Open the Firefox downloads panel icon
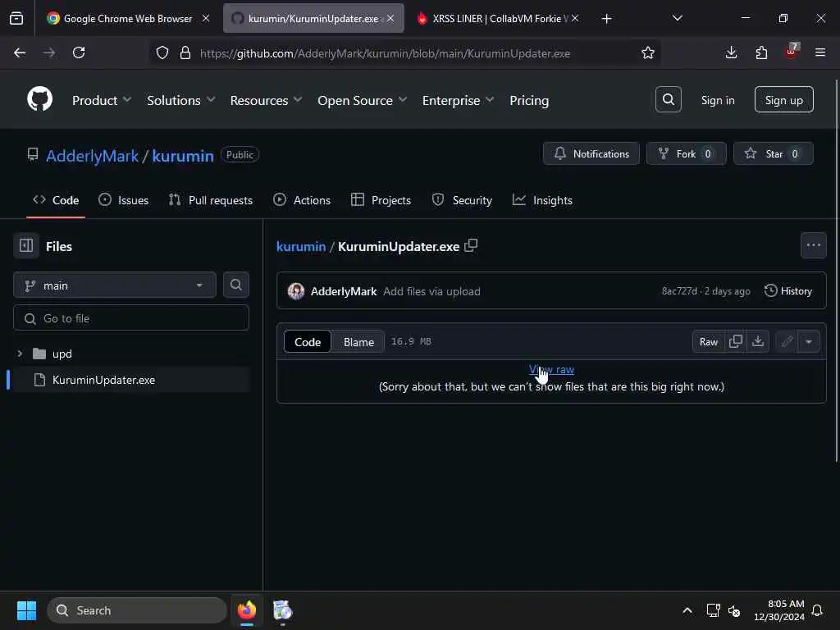 [731, 52]
